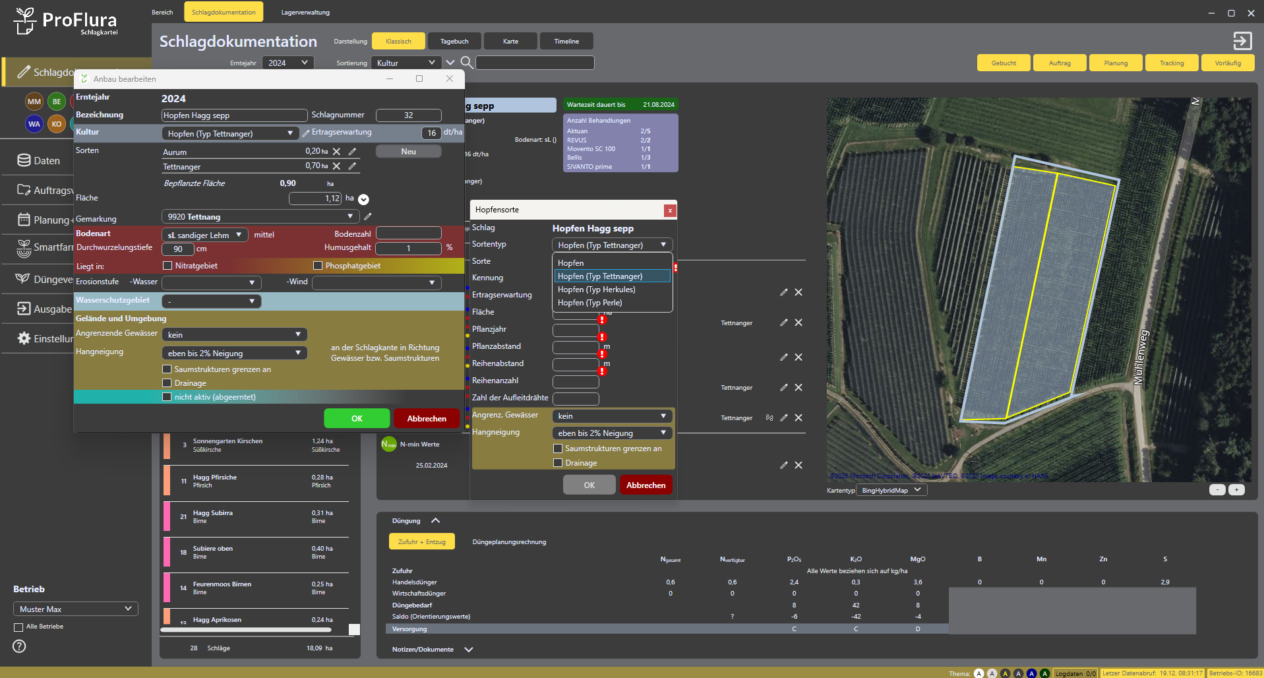This screenshot has width=1264, height=678.
Task: Expand the Notizen/Dokumente section
Action: pyautogui.click(x=469, y=650)
